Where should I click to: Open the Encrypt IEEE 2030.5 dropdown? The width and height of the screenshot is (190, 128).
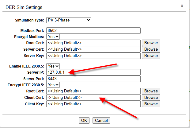pyautogui.click(x=53, y=85)
